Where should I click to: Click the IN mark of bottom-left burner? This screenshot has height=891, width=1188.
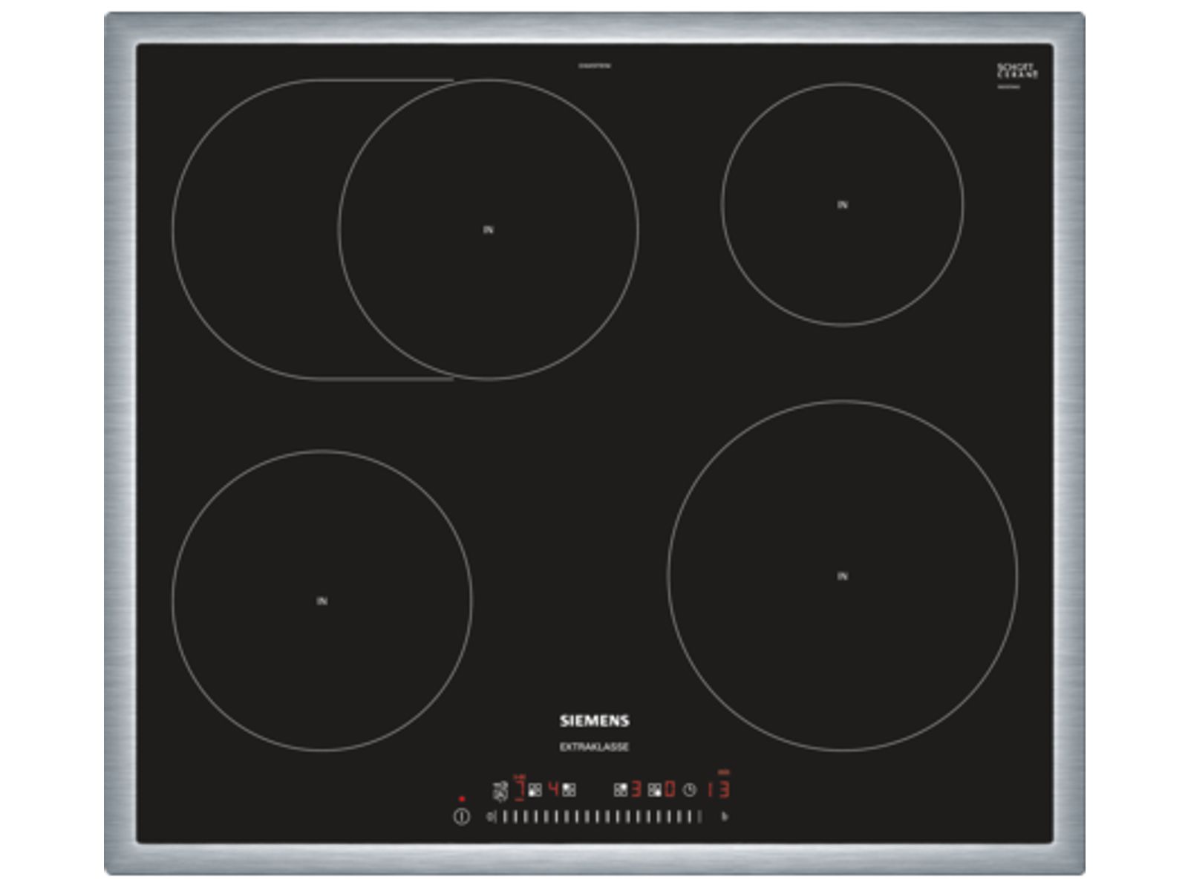(322, 601)
